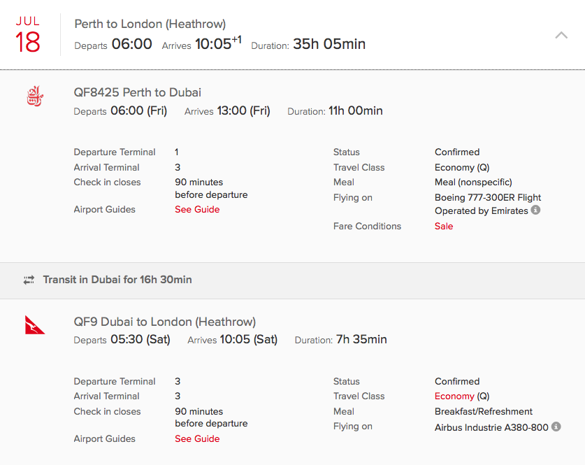Image resolution: width=585 pixels, height=465 pixels.
Task: Select the Perth to London (Heathrow) header title
Action: pos(150,24)
